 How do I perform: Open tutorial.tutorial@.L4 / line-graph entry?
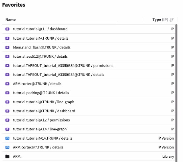[x=89, y=129]
